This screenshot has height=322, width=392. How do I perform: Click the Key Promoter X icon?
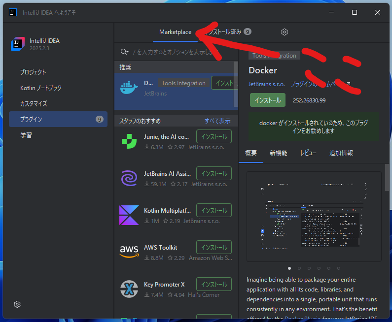[x=129, y=289]
